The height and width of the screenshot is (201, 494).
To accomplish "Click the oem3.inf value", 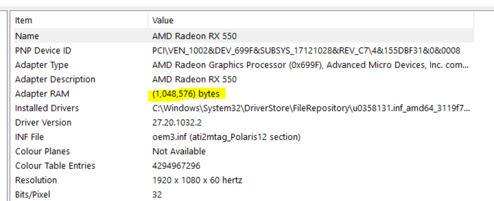I will [x=226, y=137].
